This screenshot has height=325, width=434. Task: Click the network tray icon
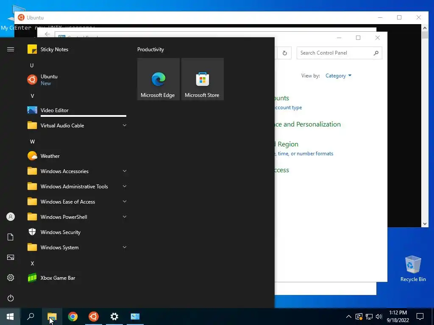(x=369, y=317)
